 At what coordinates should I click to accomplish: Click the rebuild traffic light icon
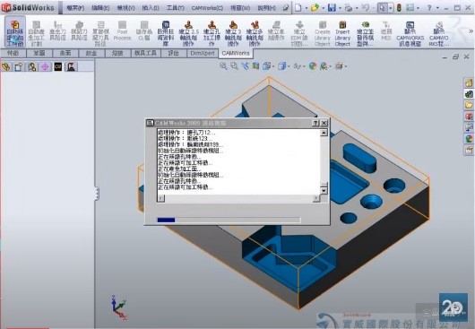[x=399, y=8]
